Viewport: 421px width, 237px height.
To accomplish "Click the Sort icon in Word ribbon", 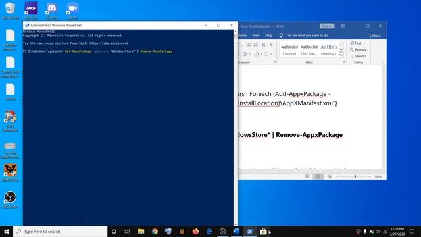I will pos(263,45).
